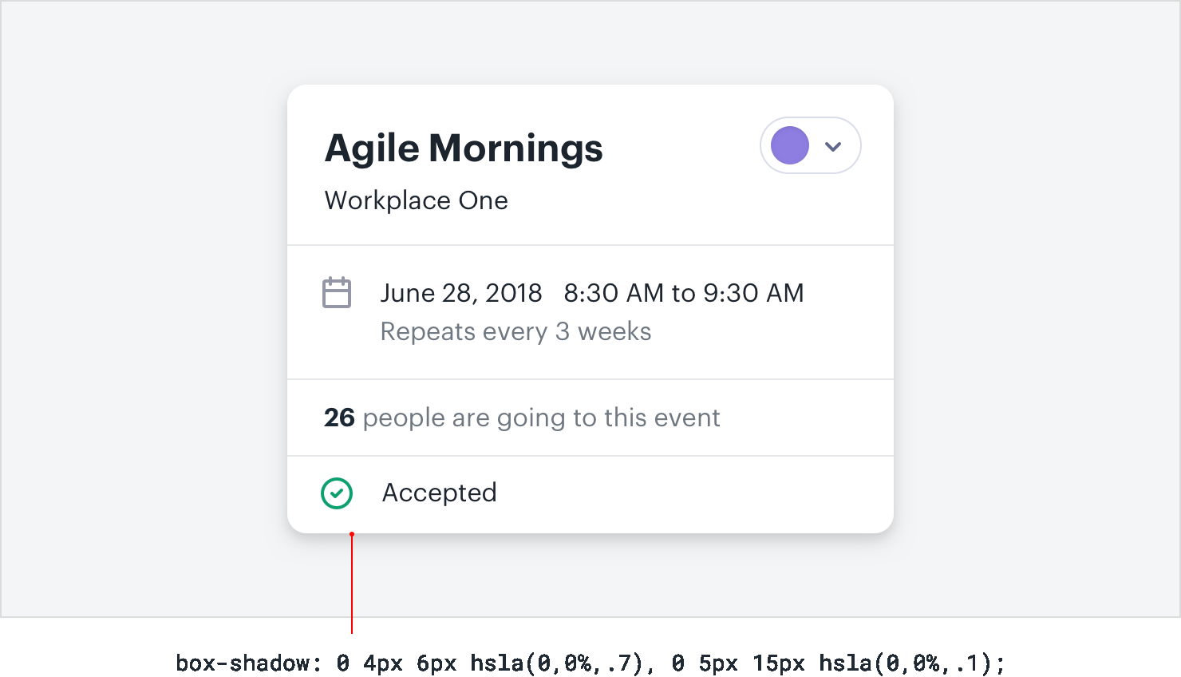Image resolution: width=1181 pixels, height=677 pixels.
Task: Click Repeats every 3 weeks text
Action: 515,331
